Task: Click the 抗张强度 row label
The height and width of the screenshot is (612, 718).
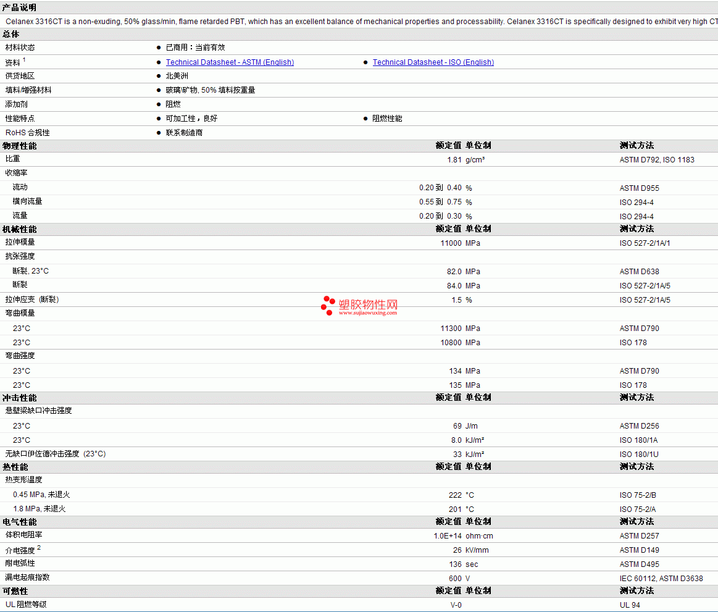Action: coord(20,256)
